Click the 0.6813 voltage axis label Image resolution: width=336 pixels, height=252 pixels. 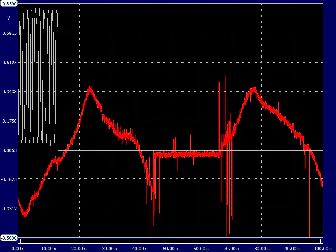[x=10, y=33]
